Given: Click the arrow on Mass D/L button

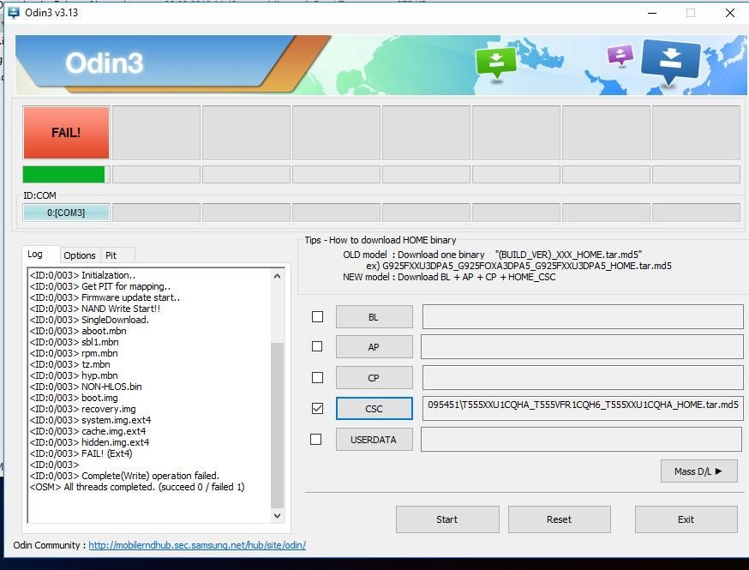Looking at the screenshot, I should pos(718,471).
